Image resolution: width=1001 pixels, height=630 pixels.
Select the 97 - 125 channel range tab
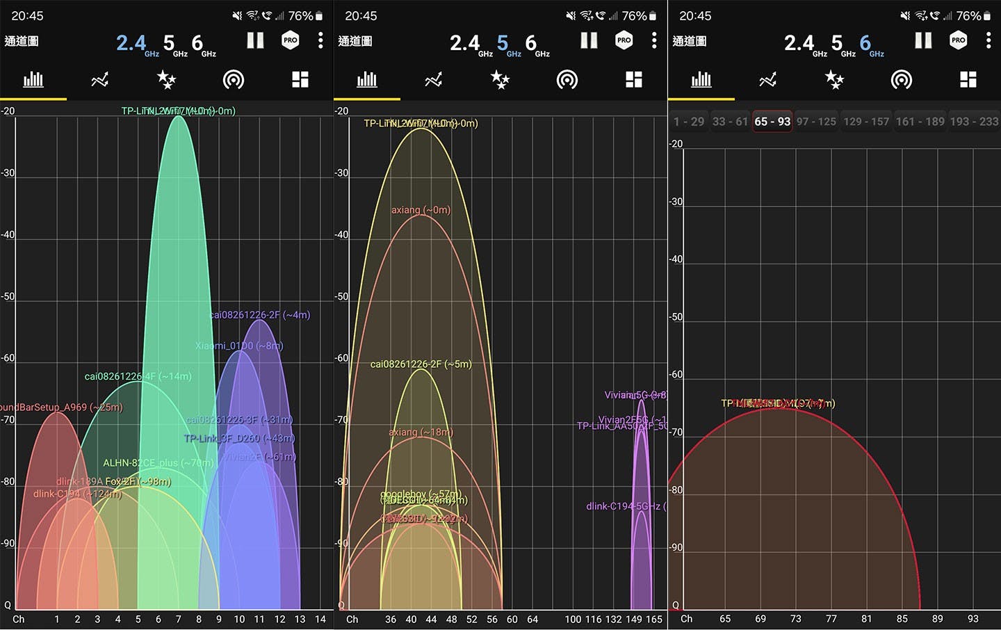click(816, 122)
